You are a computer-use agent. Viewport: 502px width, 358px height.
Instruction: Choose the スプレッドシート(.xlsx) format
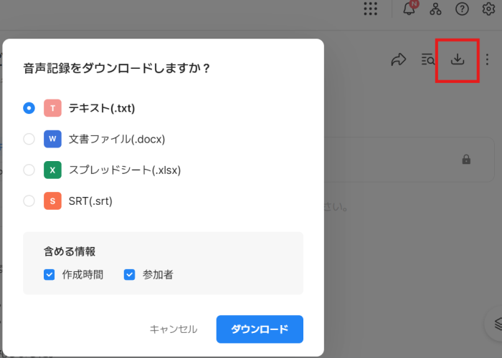29,170
